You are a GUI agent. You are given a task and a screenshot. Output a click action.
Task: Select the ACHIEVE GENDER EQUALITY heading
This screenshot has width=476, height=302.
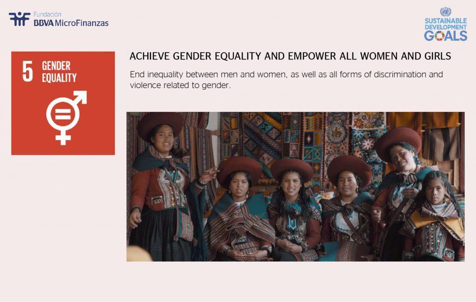tap(291, 56)
